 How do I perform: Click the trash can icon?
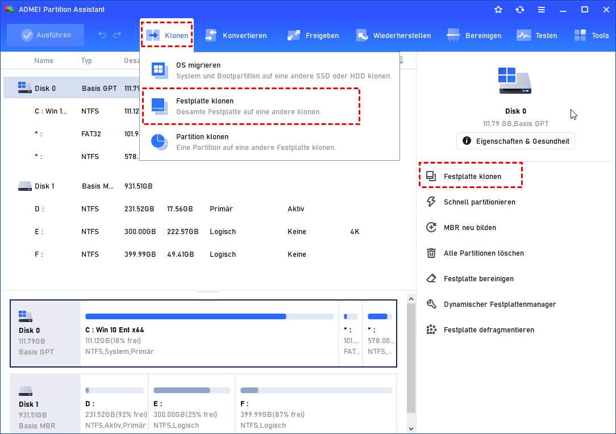tap(431, 253)
